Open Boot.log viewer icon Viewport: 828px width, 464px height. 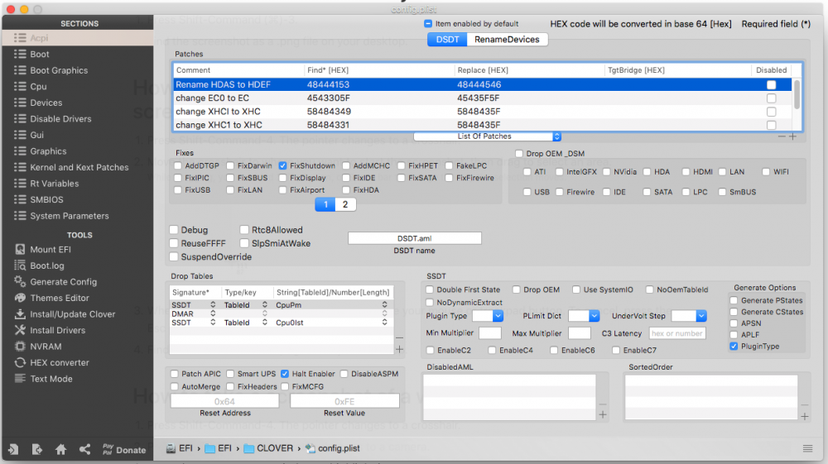(x=20, y=265)
